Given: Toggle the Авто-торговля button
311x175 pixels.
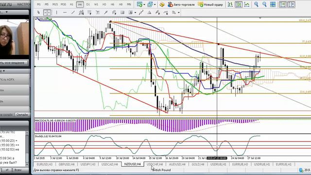Looking at the screenshot, I should (x=181, y=4).
